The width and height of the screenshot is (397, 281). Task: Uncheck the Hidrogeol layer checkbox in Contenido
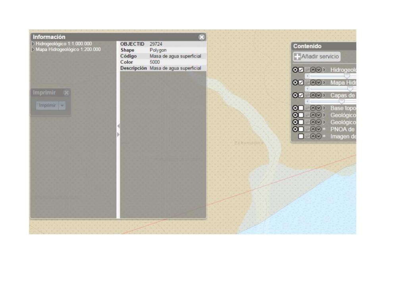click(x=301, y=70)
